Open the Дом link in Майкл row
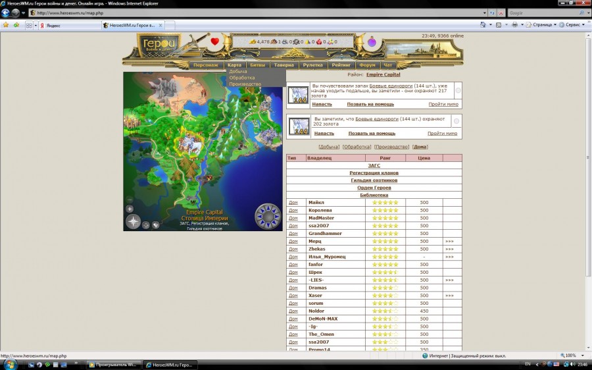 tap(293, 203)
